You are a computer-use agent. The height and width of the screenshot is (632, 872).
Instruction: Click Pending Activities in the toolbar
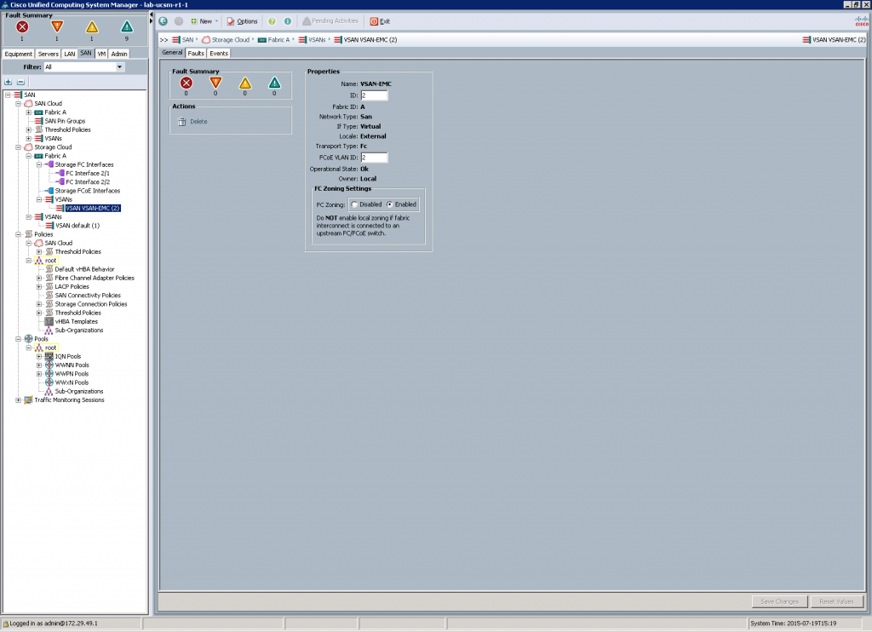tap(330, 21)
